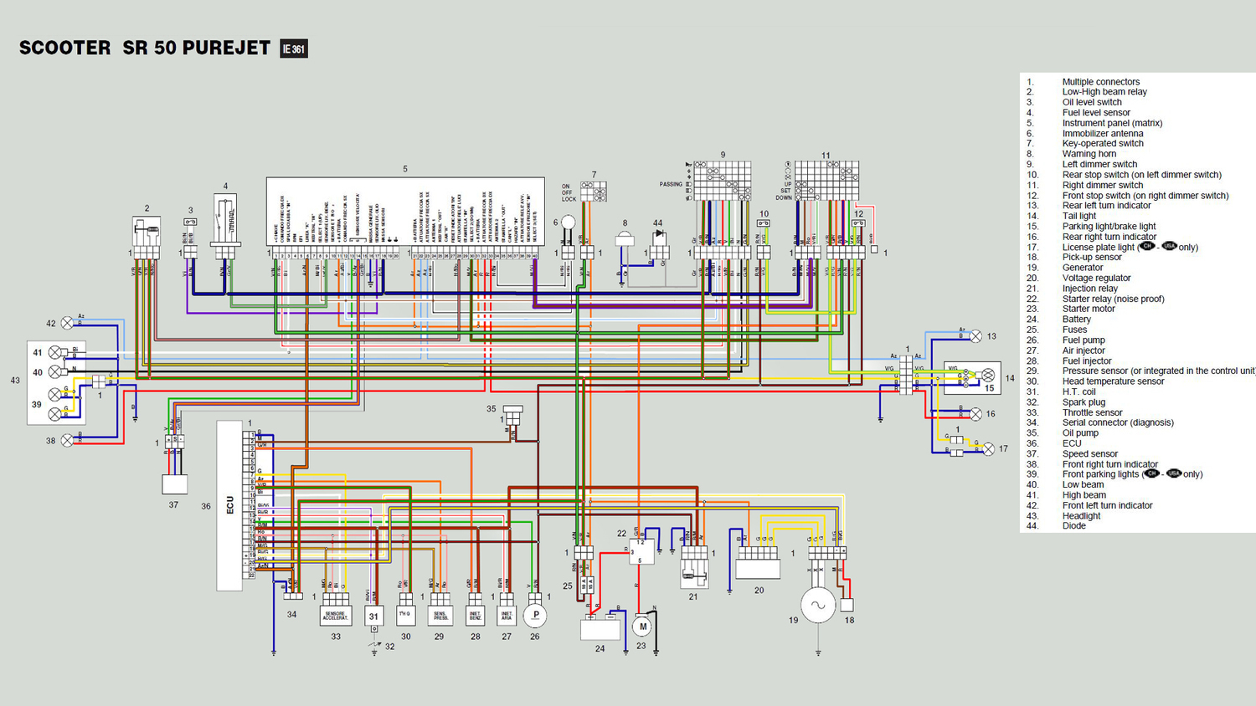Viewport: 1256px width, 706px height.
Task: Click the rear right turn indicator lamp 16
Action: [x=976, y=414]
